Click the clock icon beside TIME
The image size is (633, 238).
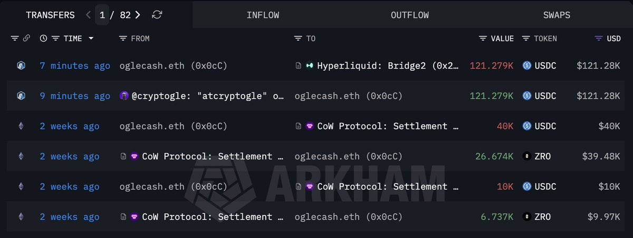point(43,39)
